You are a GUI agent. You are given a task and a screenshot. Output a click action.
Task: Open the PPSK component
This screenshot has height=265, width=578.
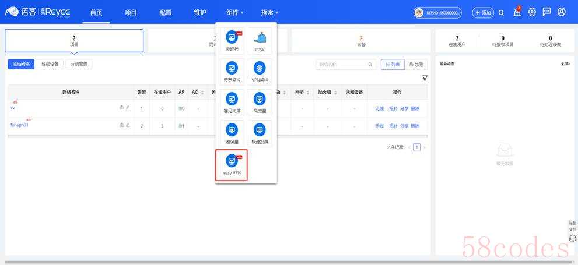[260, 41]
